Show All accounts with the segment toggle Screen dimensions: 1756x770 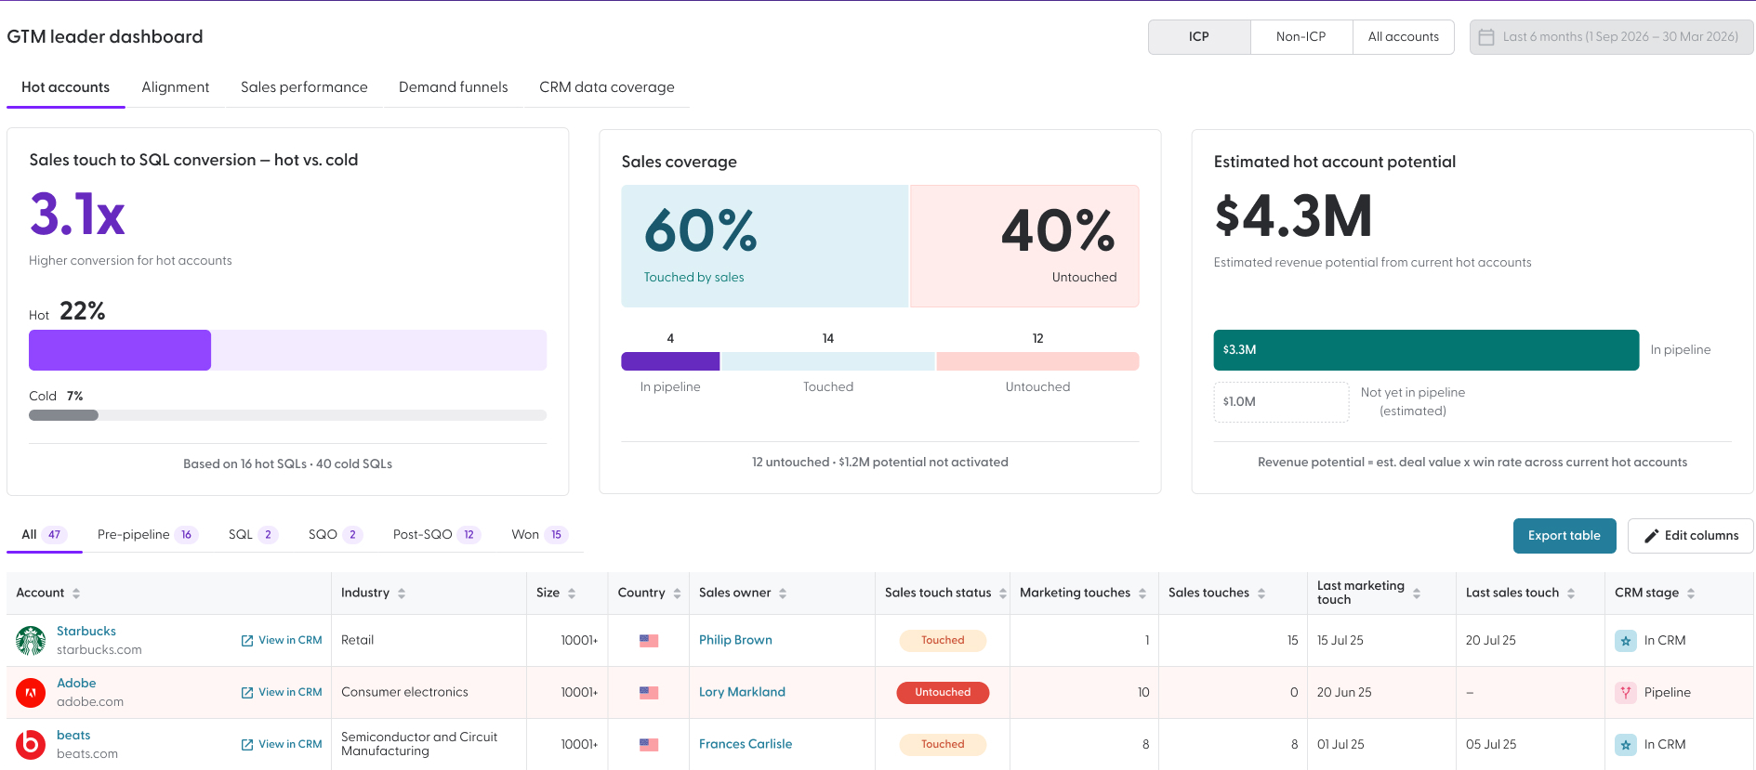tap(1404, 37)
